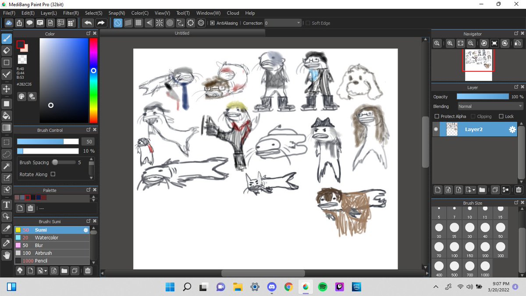526x296 pixels.
Task: Open Sumi brush settings gear
Action: pos(86,230)
